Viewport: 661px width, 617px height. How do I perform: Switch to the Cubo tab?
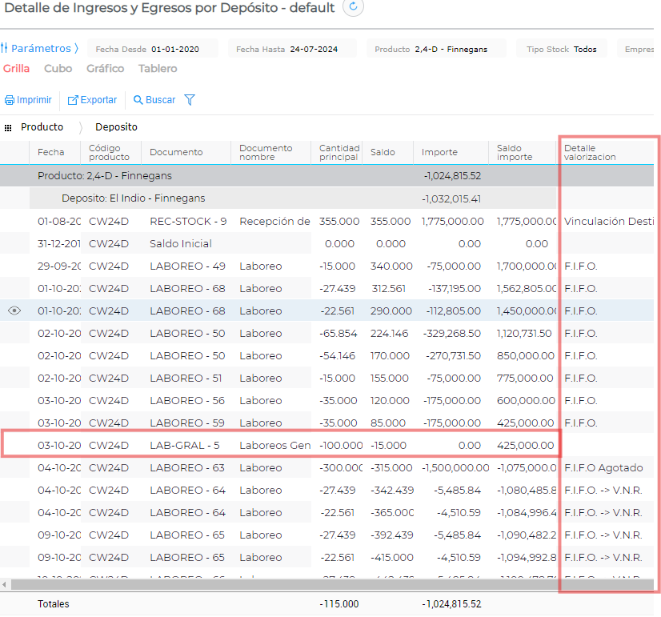(x=58, y=69)
